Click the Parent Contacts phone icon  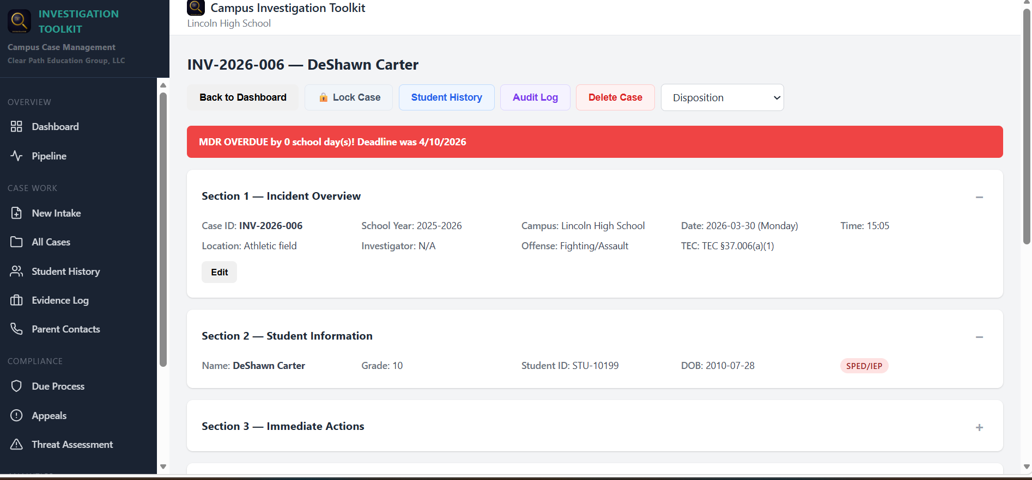pos(16,329)
